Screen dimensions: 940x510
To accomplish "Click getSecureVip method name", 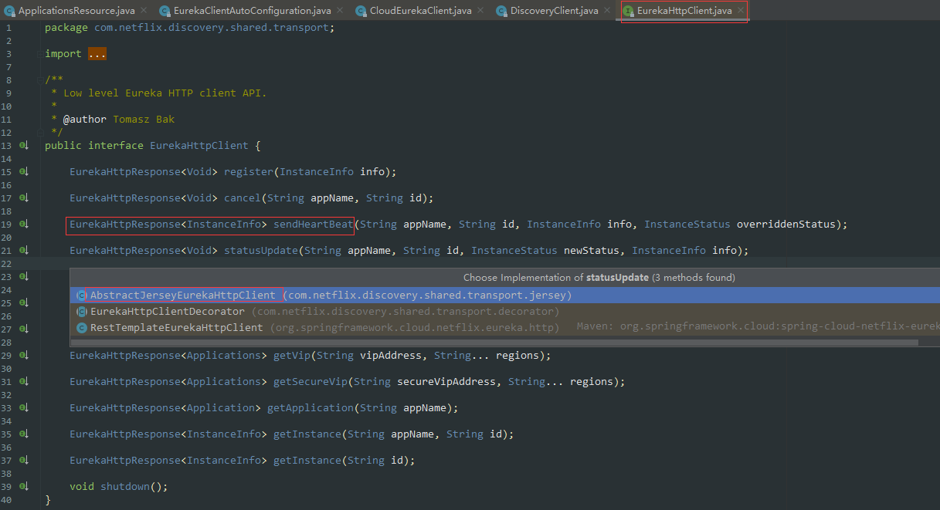I will click(311, 382).
